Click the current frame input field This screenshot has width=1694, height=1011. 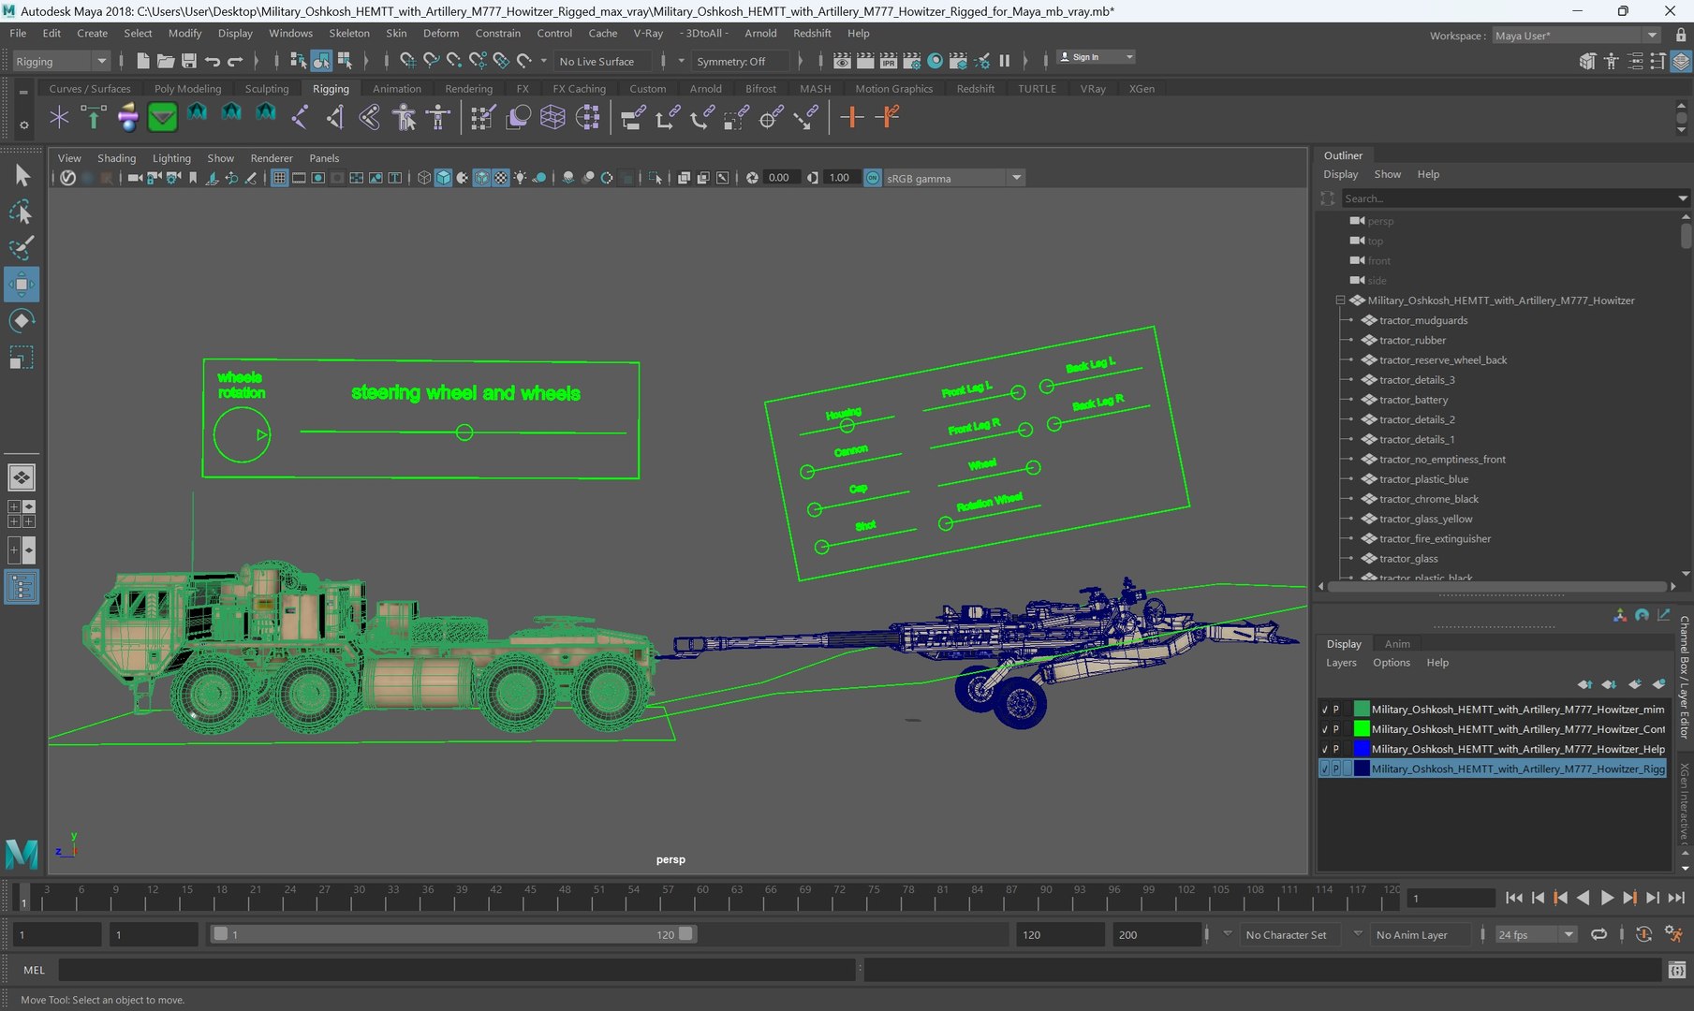tap(1451, 898)
